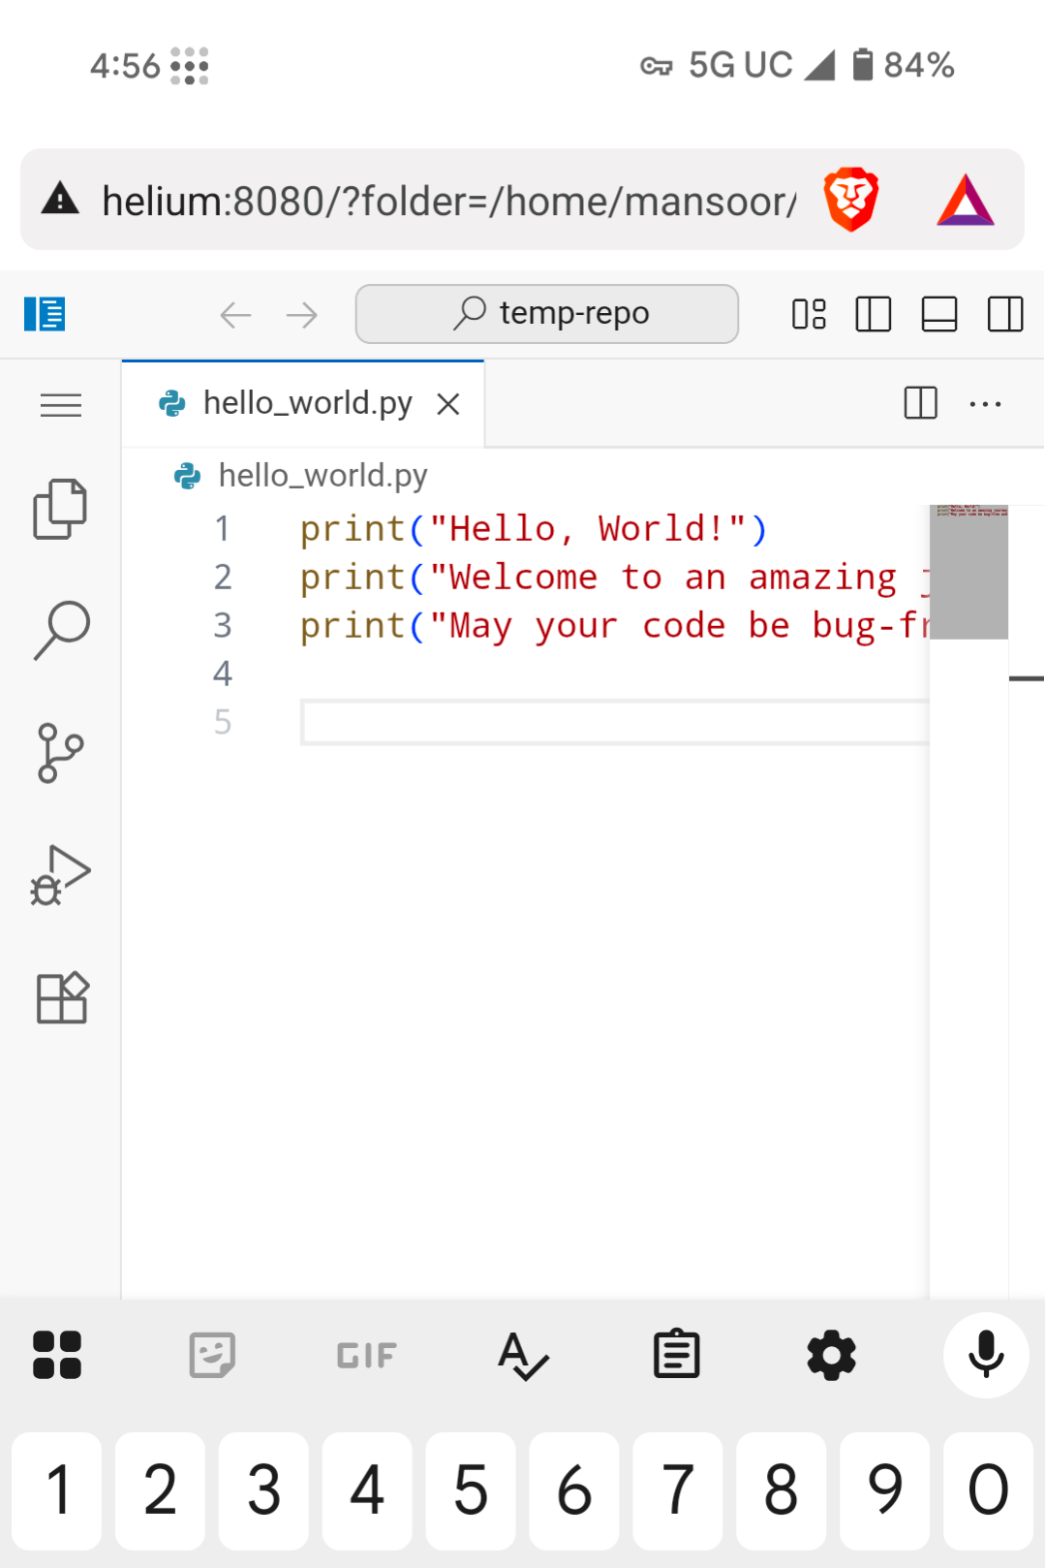Tap the 0 key on the keyboard
The image size is (1045, 1568).
pos(988,1490)
